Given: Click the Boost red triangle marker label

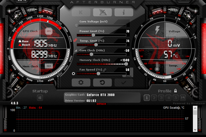Looking at the screenshot, I should [x=24, y=45].
